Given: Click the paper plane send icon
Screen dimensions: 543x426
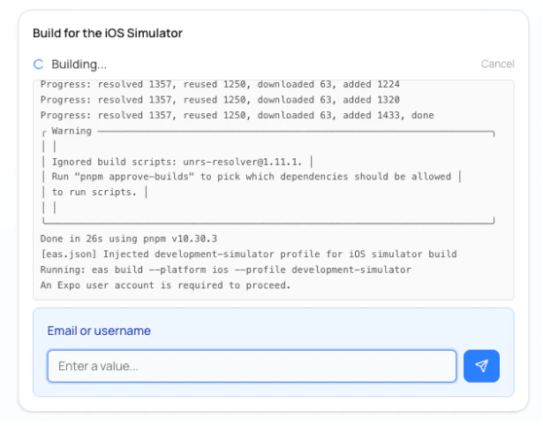Looking at the screenshot, I should [x=481, y=366].
